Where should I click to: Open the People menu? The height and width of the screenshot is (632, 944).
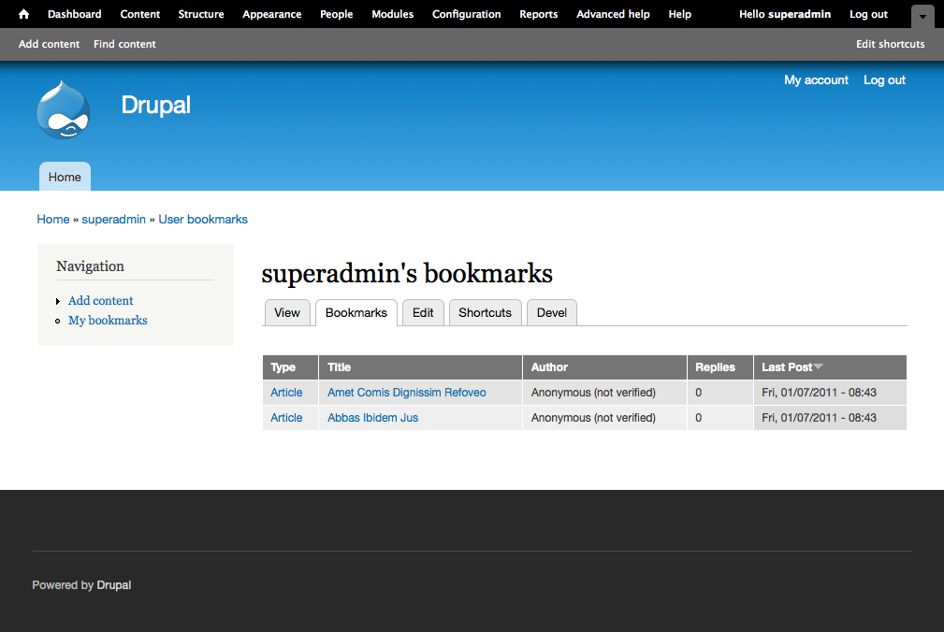(337, 14)
